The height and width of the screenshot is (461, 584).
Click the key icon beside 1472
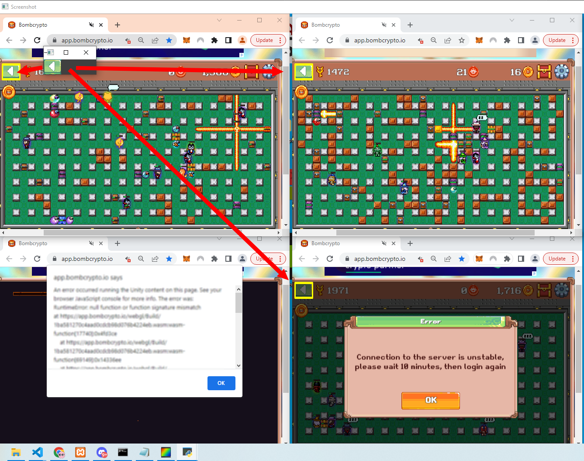(320, 72)
